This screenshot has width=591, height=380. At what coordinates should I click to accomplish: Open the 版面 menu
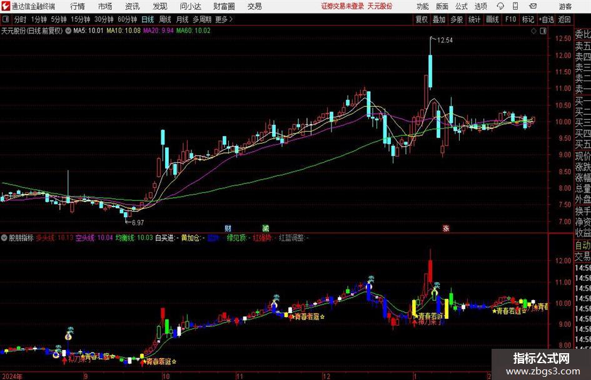tap(442, 6)
